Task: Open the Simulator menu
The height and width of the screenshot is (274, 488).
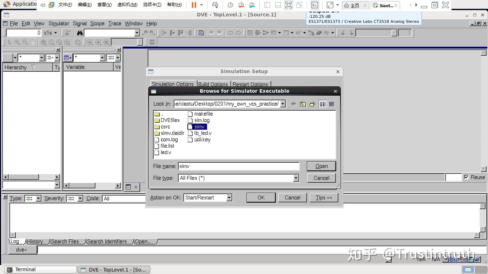Action: point(59,24)
